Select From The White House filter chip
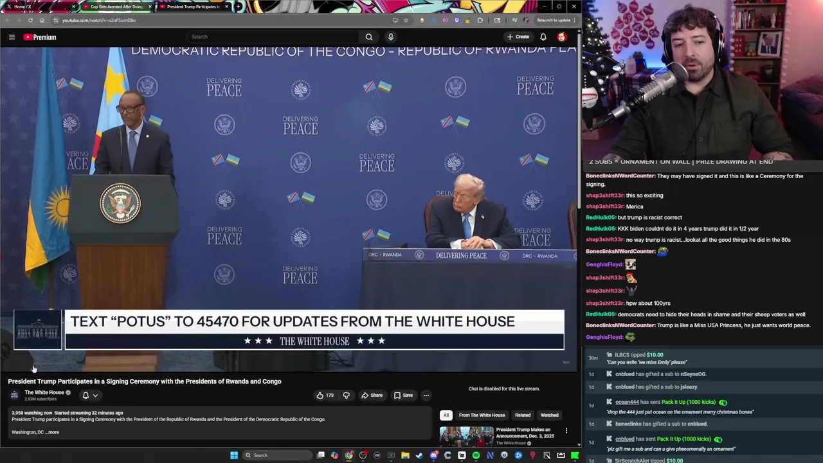The width and height of the screenshot is (823, 463). click(482, 415)
